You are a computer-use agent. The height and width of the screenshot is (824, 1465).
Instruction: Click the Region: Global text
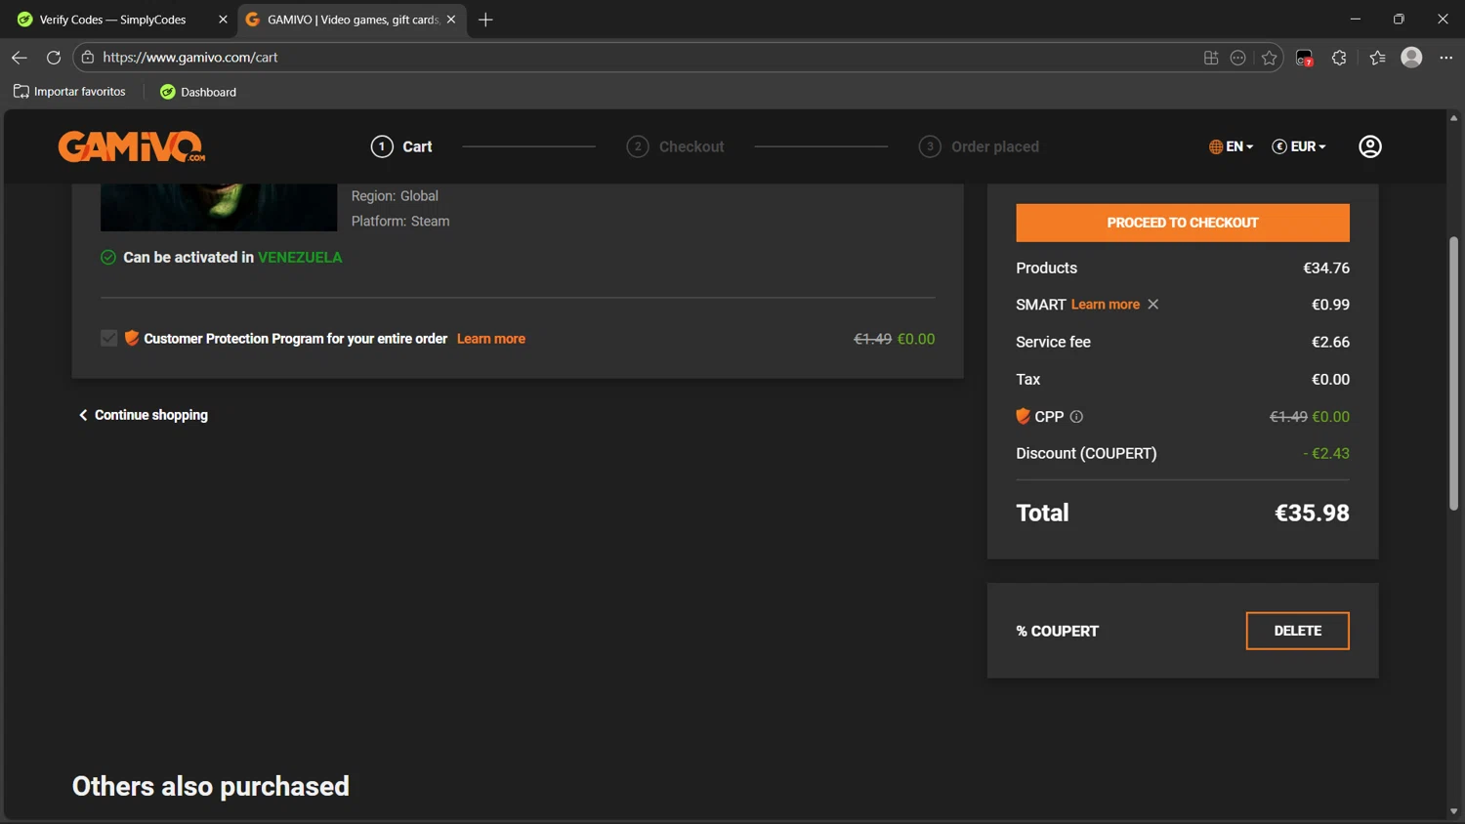395,195
